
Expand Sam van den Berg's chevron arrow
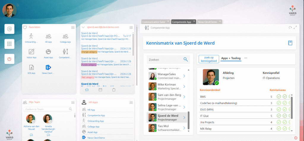click(x=184, y=96)
